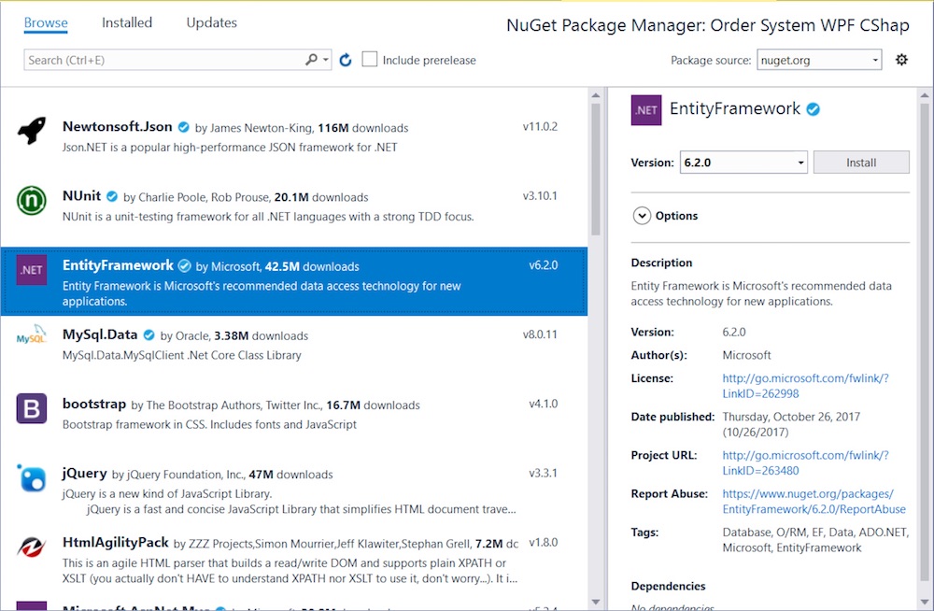Open the Version 6.2.0 dropdown
The width and height of the screenshot is (934, 611).
(x=743, y=163)
